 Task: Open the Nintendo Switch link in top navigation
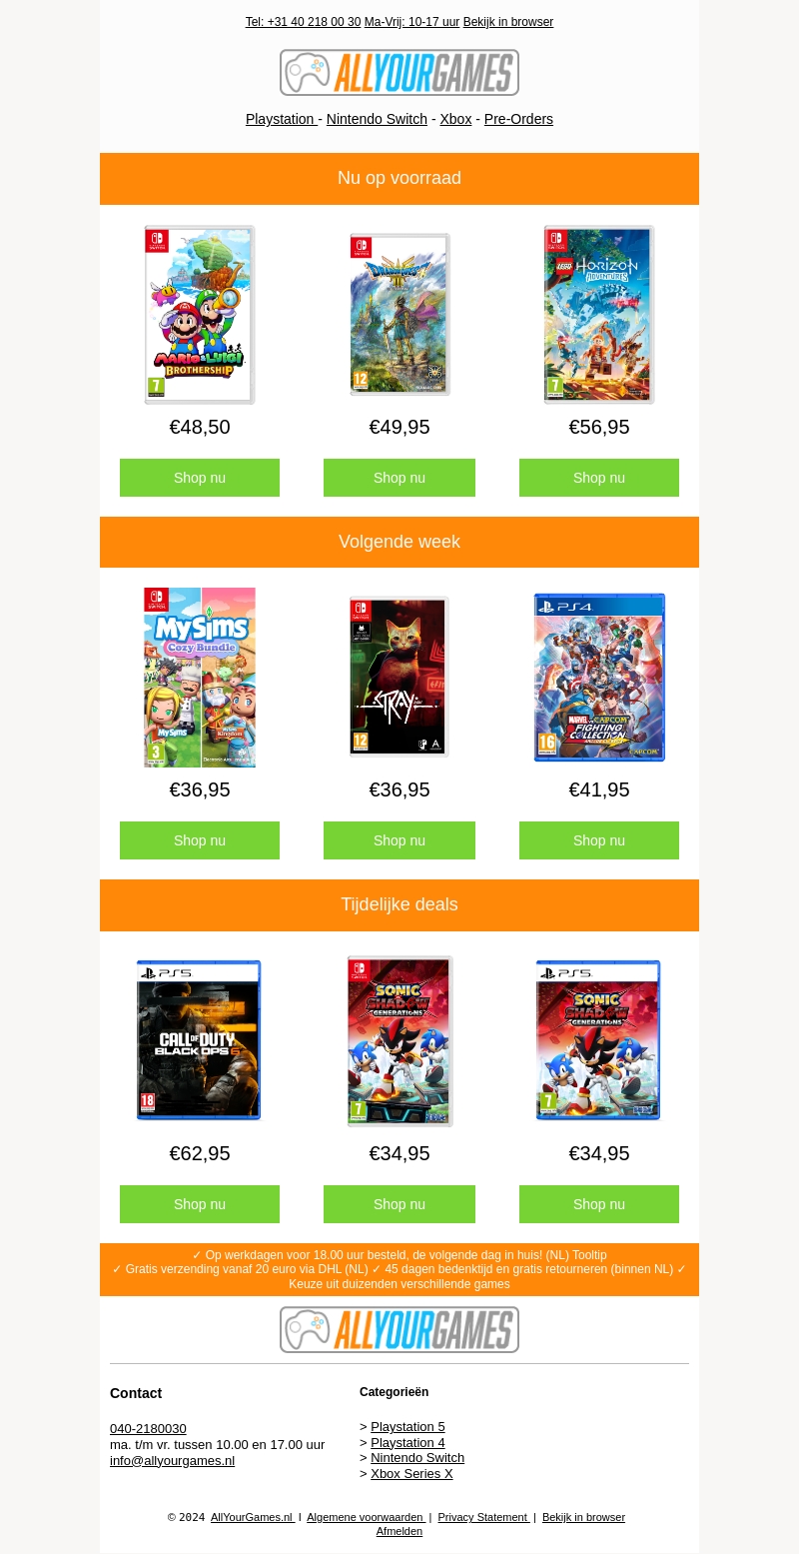pos(377,119)
